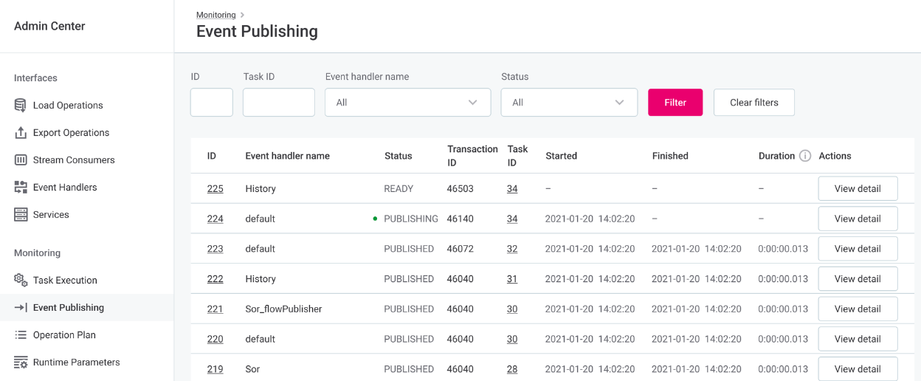Click the Duration info icon
Image resolution: width=921 pixels, height=381 pixels.
point(805,156)
